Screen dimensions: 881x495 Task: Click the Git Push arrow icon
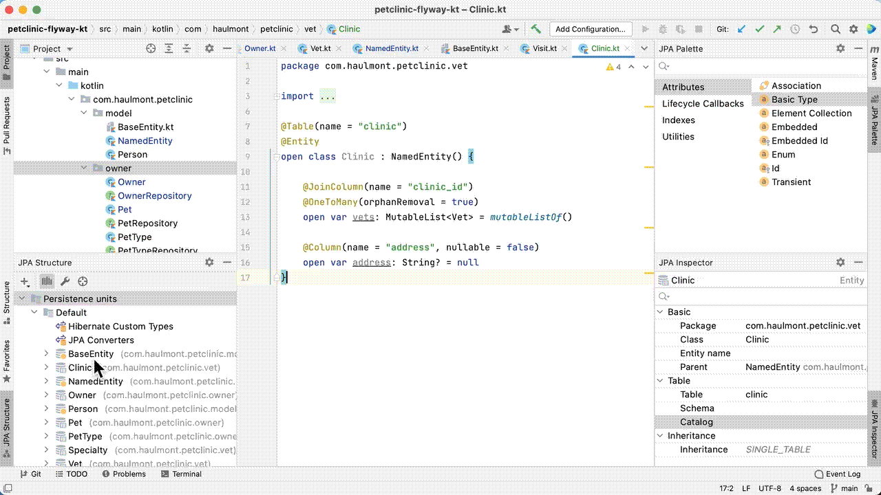[x=777, y=29]
